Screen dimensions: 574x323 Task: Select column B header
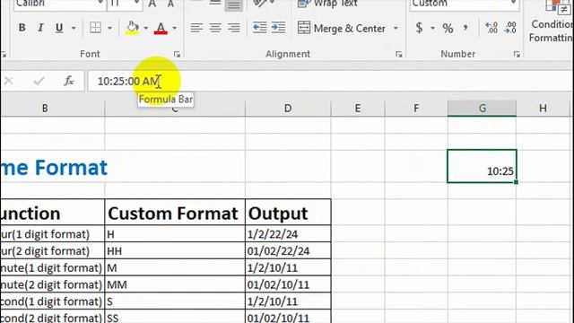click(x=45, y=109)
